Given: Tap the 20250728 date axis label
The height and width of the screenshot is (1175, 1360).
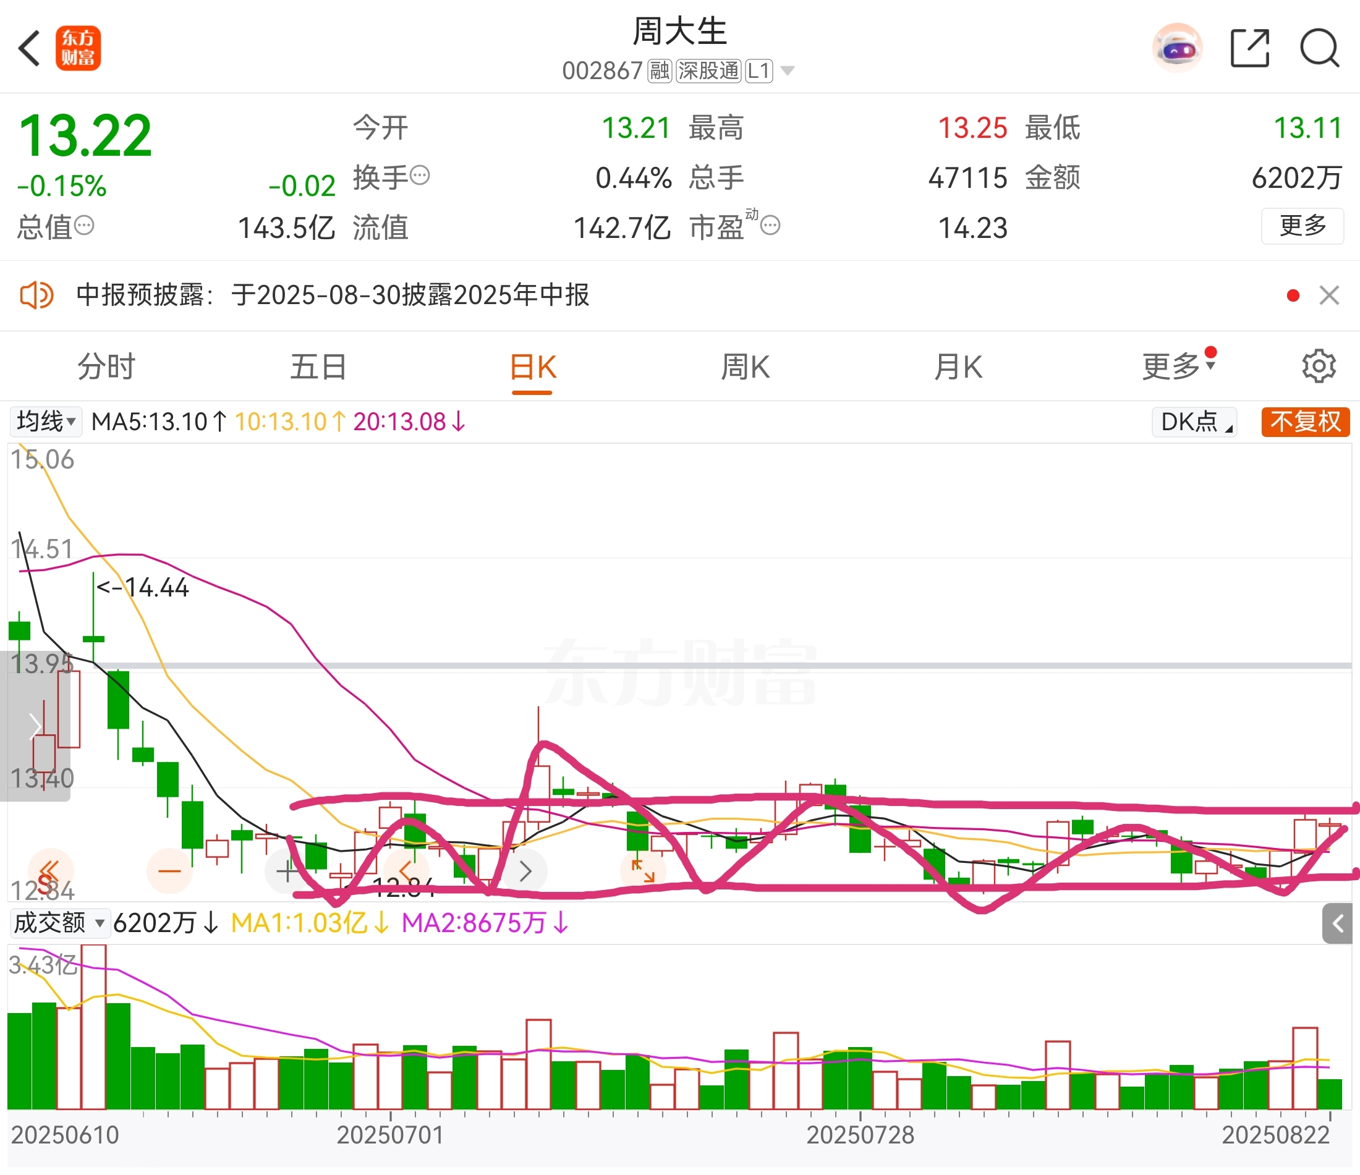Looking at the screenshot, I should pos(861,1135).
